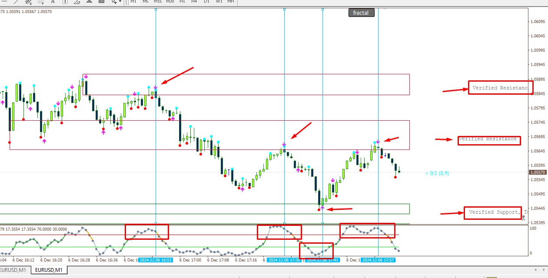Switch to the active EURUSD,M1 chart tab
This screenshot has width=548, height=278.
[49, 270]
